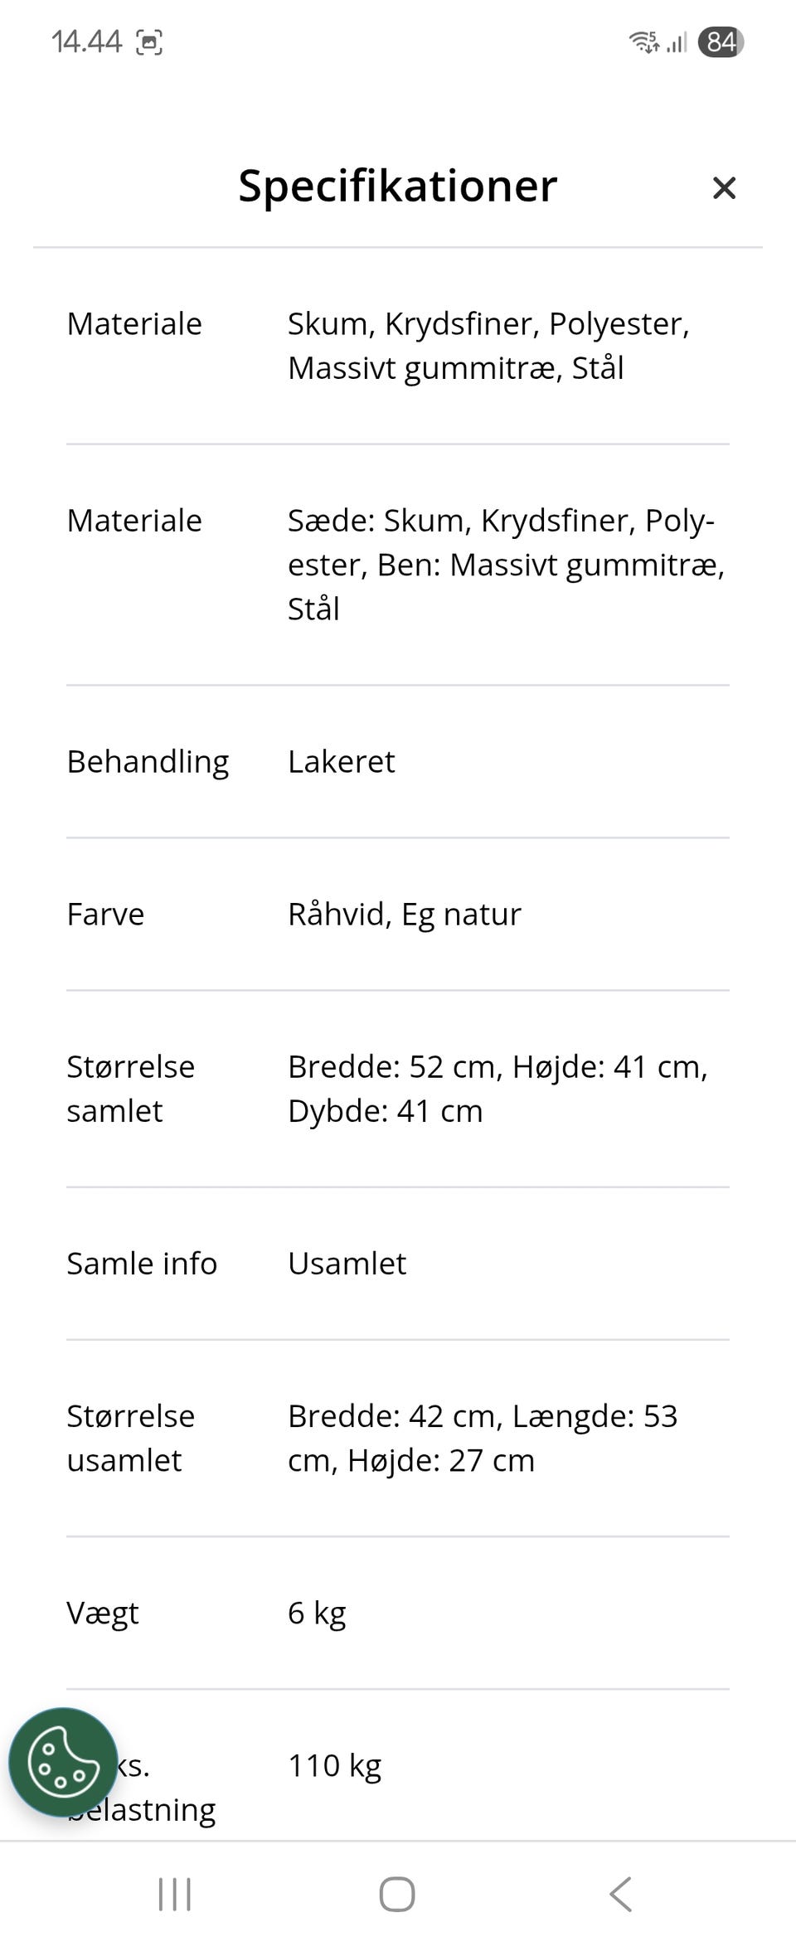Tap the Specifikationer heading
The width and height of the screenshot is (796, 1946).
click(397, 186)
